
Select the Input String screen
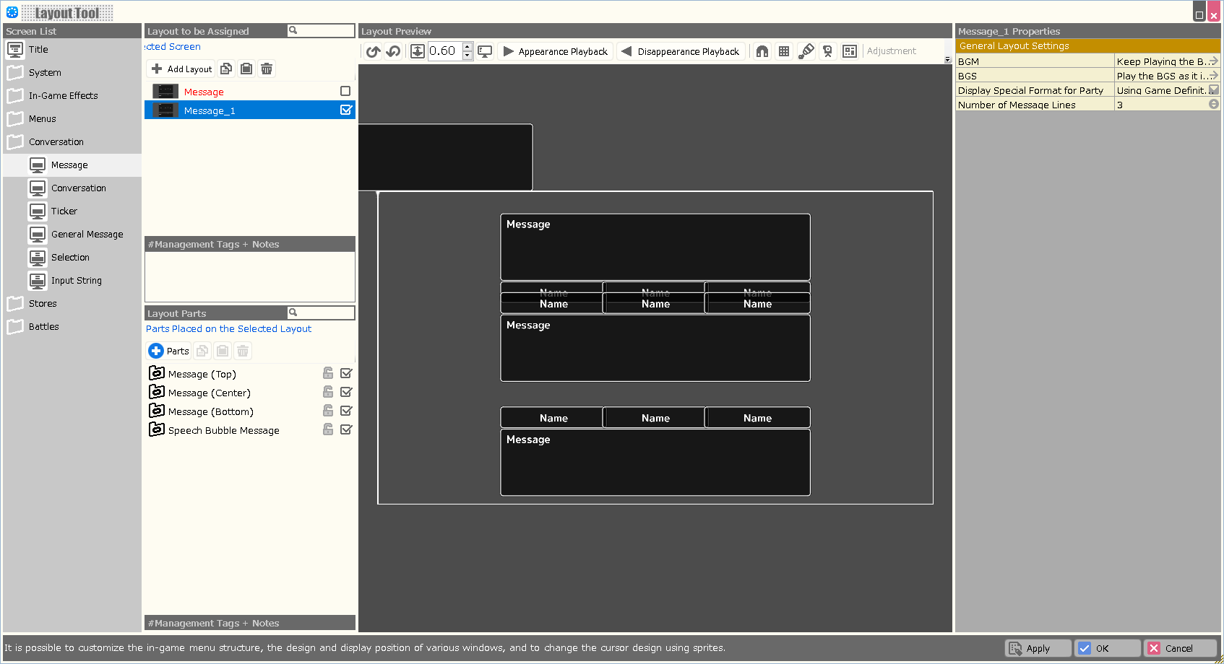point(77,281)
